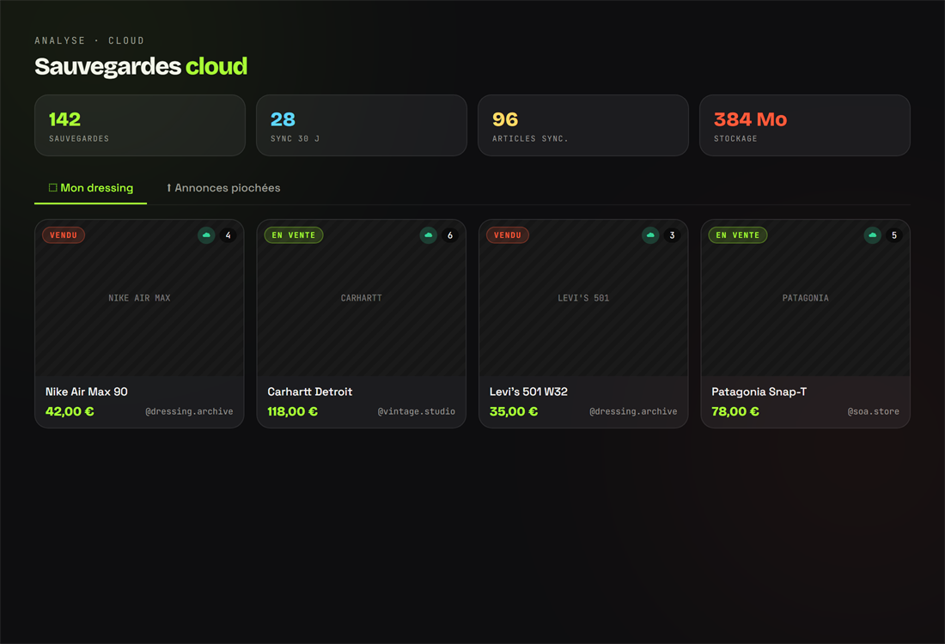
Task: Click the VENDU badge on Nike Air Max card
Action: (64, 235)
